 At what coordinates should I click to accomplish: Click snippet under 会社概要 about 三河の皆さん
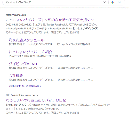click(51, 80)
